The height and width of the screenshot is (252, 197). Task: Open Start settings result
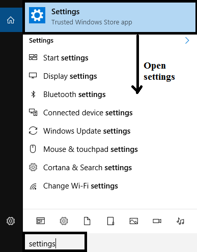pyautogui.click(x=110, y=58)
